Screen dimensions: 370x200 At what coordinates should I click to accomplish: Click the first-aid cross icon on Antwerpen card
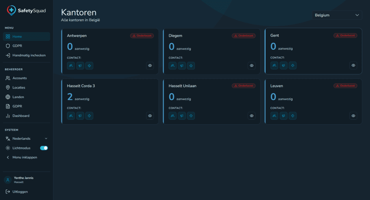tap(89, 66)
